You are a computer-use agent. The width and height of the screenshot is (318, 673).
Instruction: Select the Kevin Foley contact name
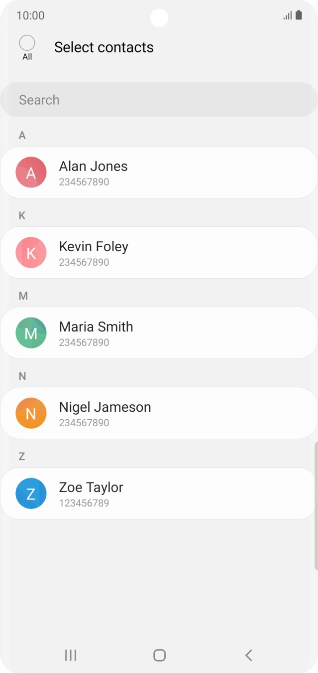click(x=94, y=247)
